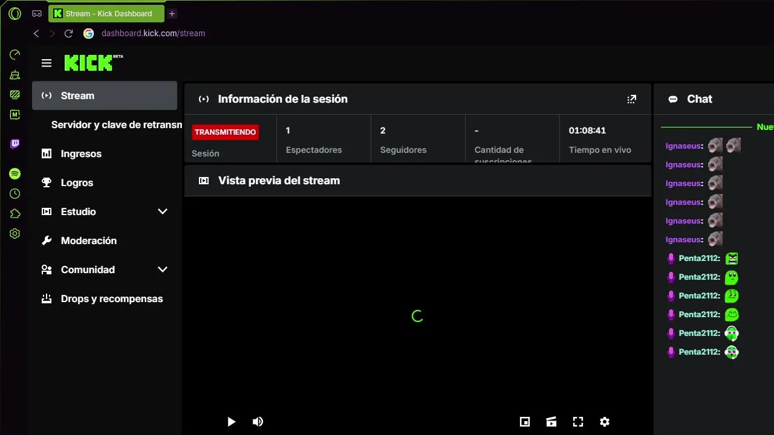Click the striped panel icon in Opera sidebar
Screen dimensions: 774x435
(15, 95)
